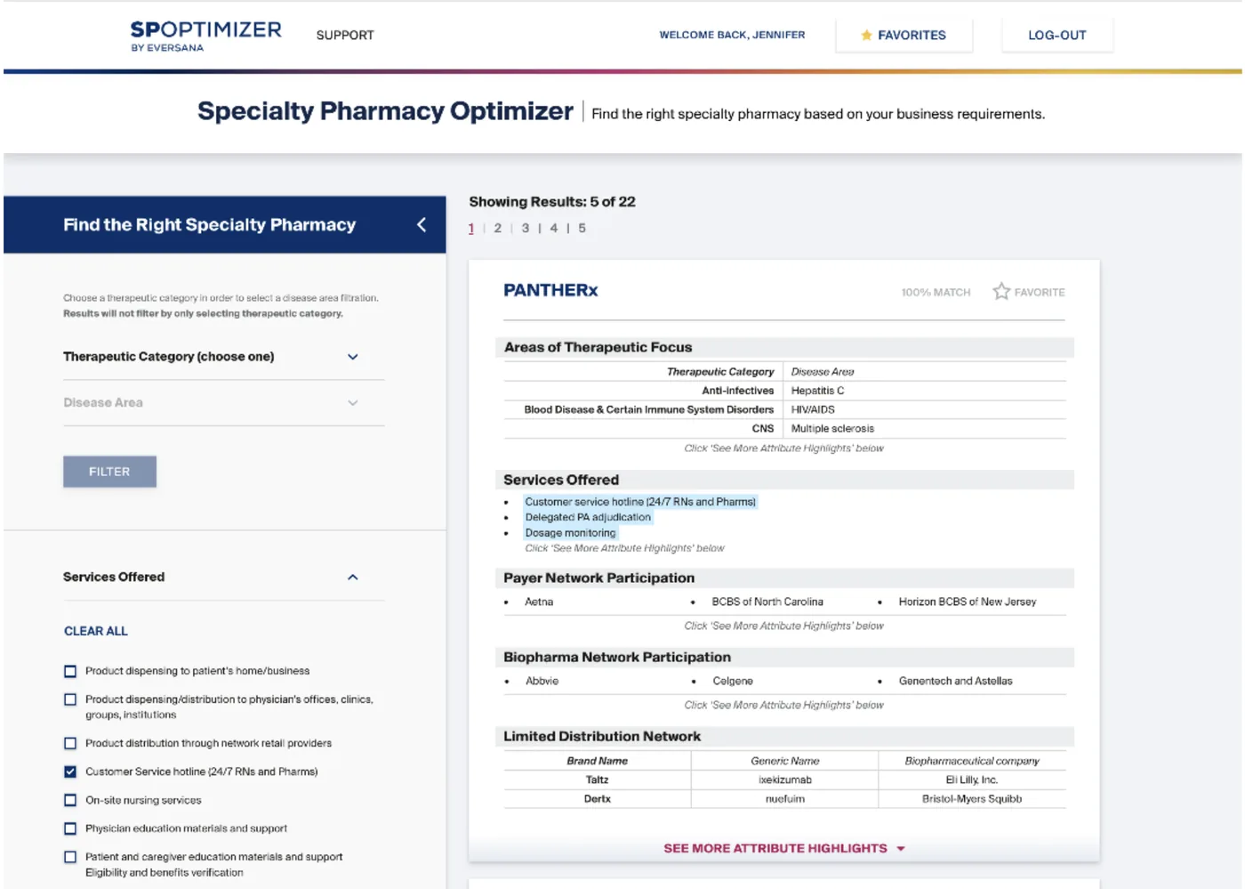Go to results page 2

[x=498, y=229]
